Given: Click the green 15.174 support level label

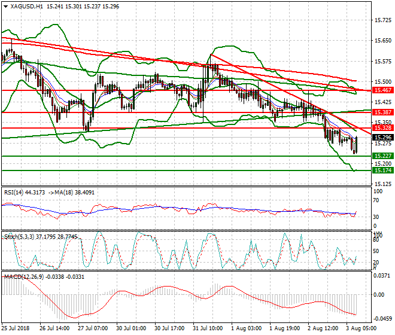Looking at the screenshot, I should click(x=383, y=170).
